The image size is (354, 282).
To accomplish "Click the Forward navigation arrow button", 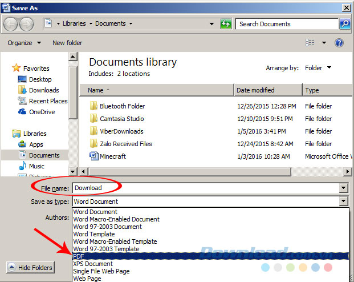I will (x=26, y=24).
